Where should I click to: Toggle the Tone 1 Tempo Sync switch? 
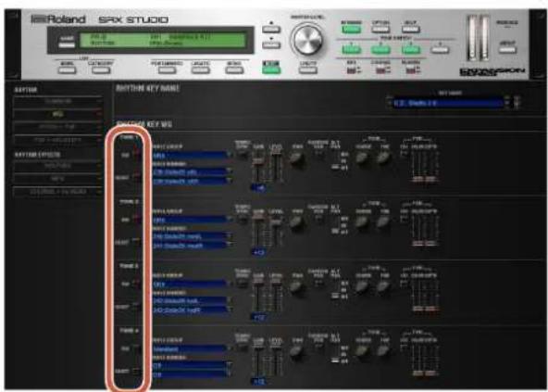[x=243, y=155]
